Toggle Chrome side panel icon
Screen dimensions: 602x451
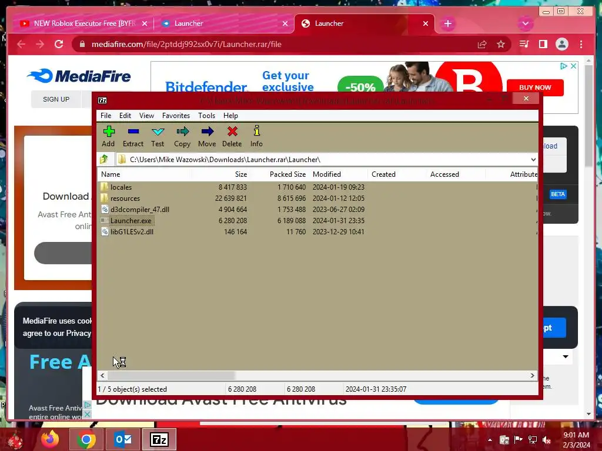coord(543,44)
